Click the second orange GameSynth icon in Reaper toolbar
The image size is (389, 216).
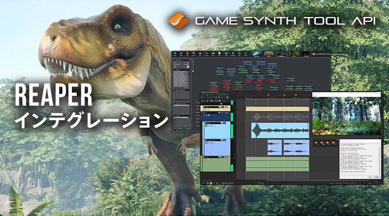tap(322, 143)
